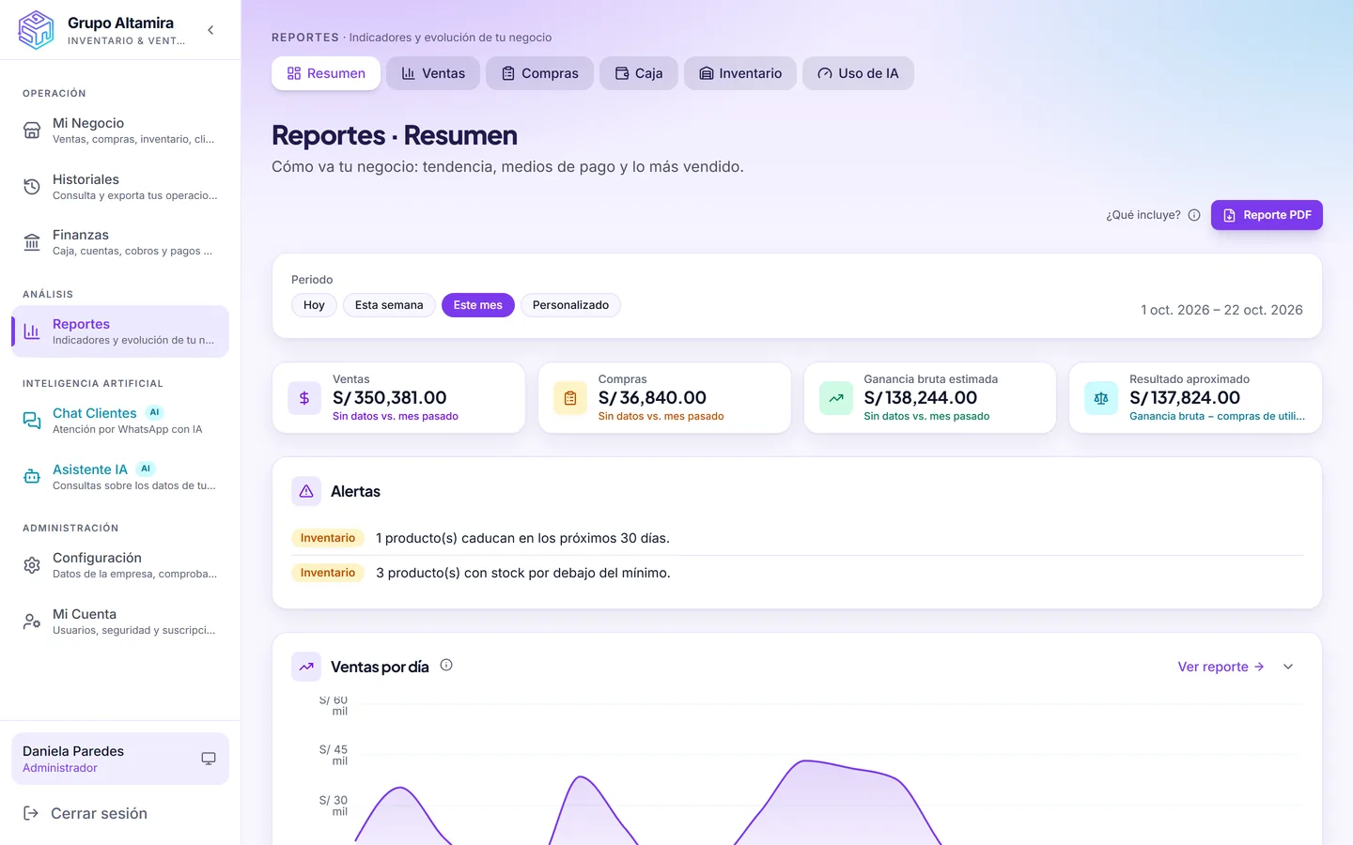Click the ¿Qué incluye? help text
Screen dimensions: 1353x845
1143,215
